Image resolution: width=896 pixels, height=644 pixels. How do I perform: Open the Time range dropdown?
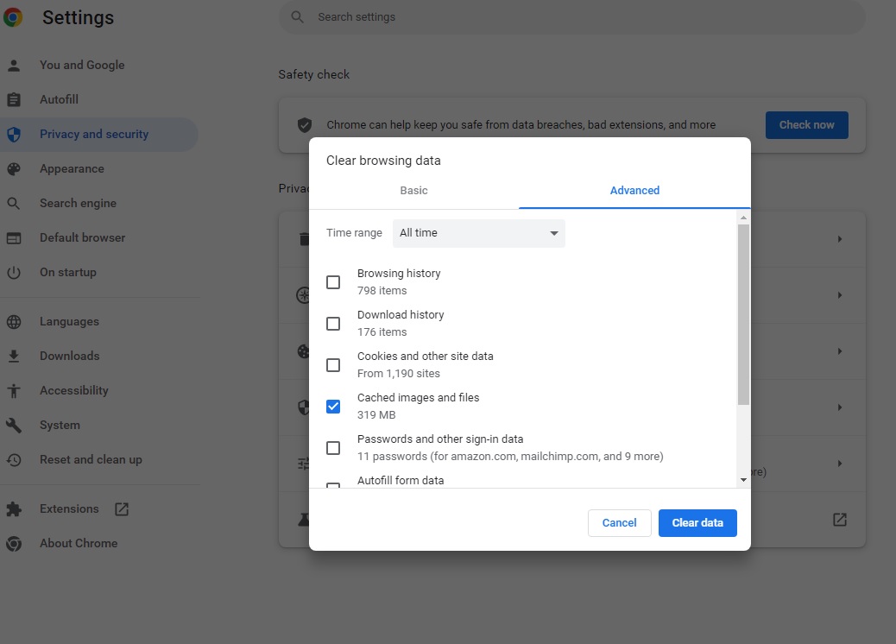coord(479,233)
